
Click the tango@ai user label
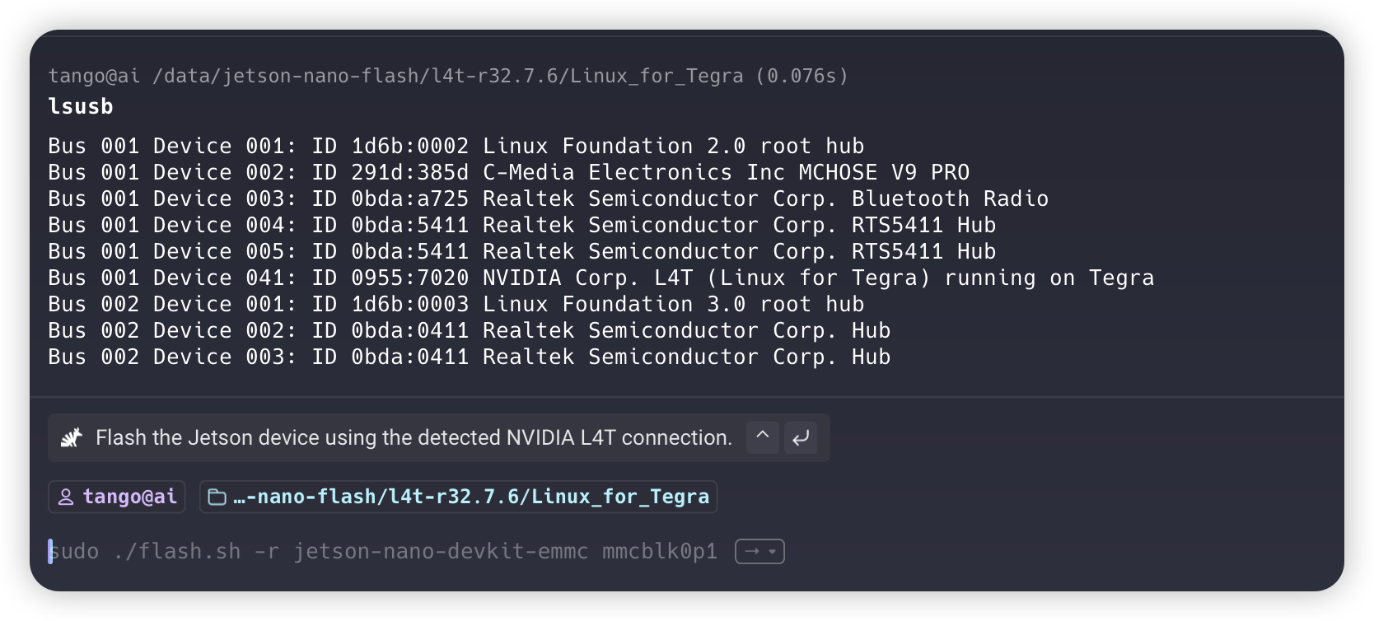[130, 497]
